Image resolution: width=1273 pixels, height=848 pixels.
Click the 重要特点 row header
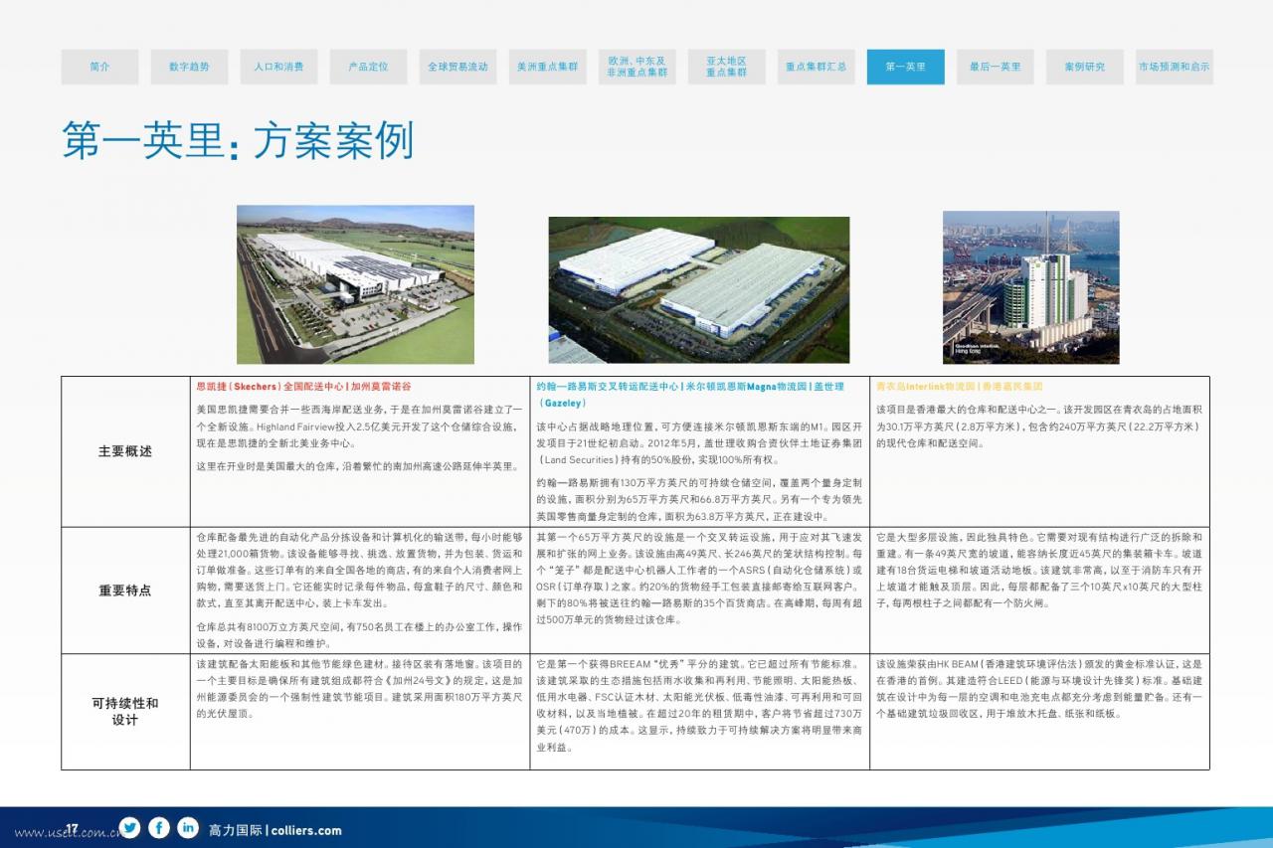coord(125,591)
